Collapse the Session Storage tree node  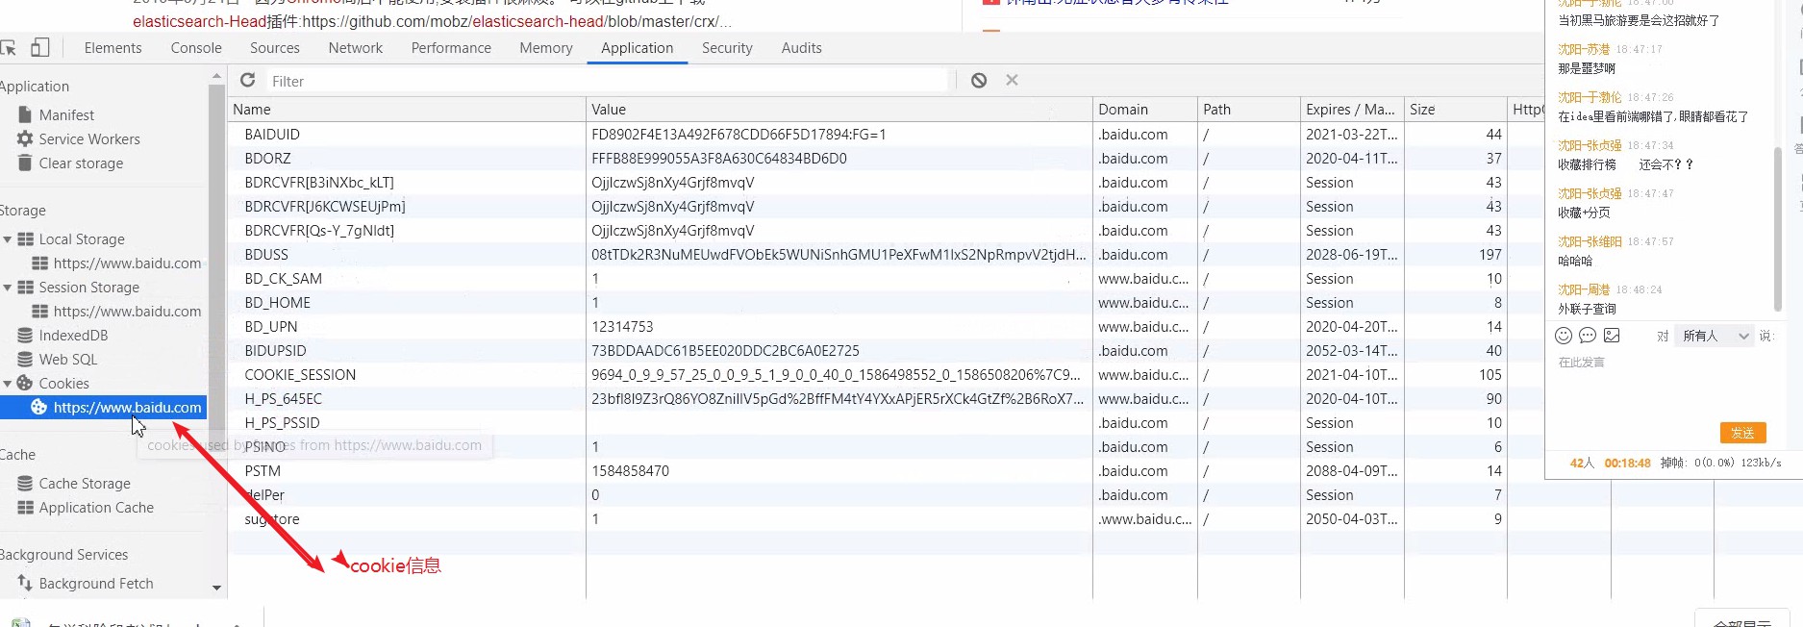coord(8,287)
